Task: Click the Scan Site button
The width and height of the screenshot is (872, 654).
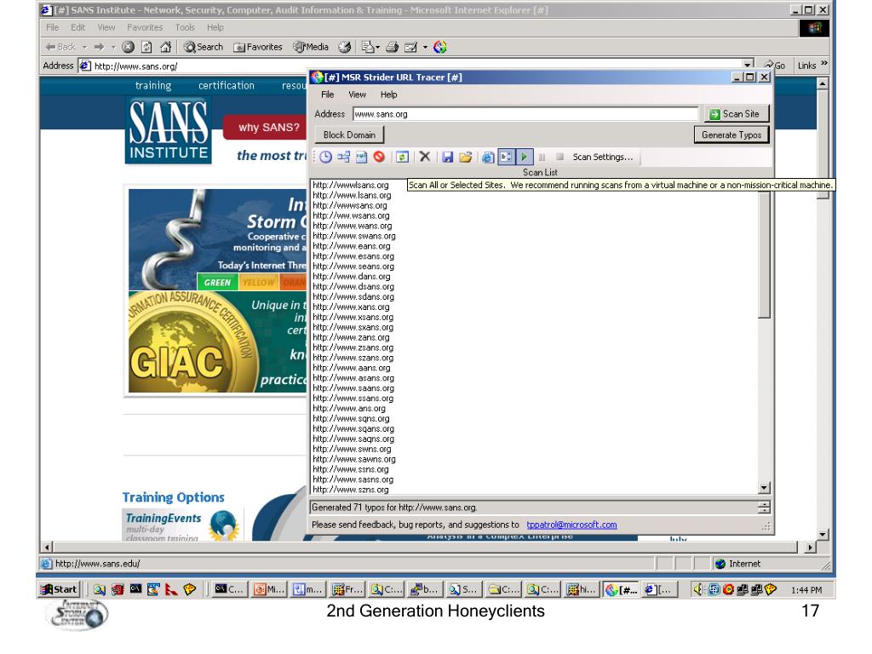Action: [x=737, y=114]
